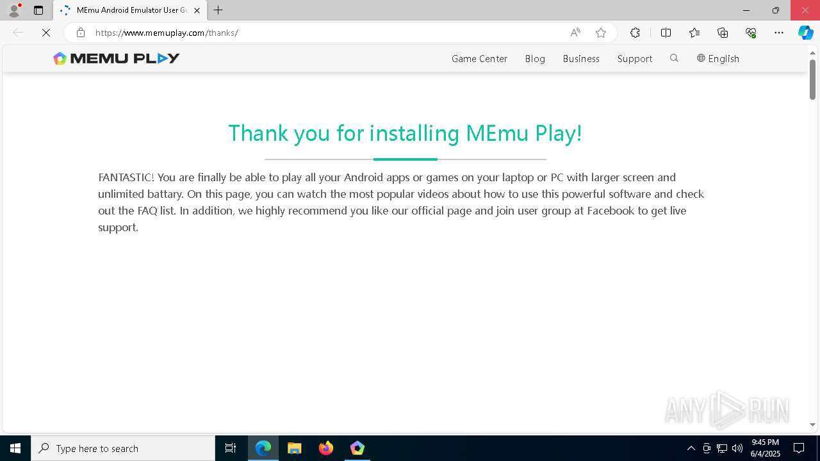The width and height of the screenshot is (820, 461).
Task: Click the meet now tray icon
Action: click(707, 448)
